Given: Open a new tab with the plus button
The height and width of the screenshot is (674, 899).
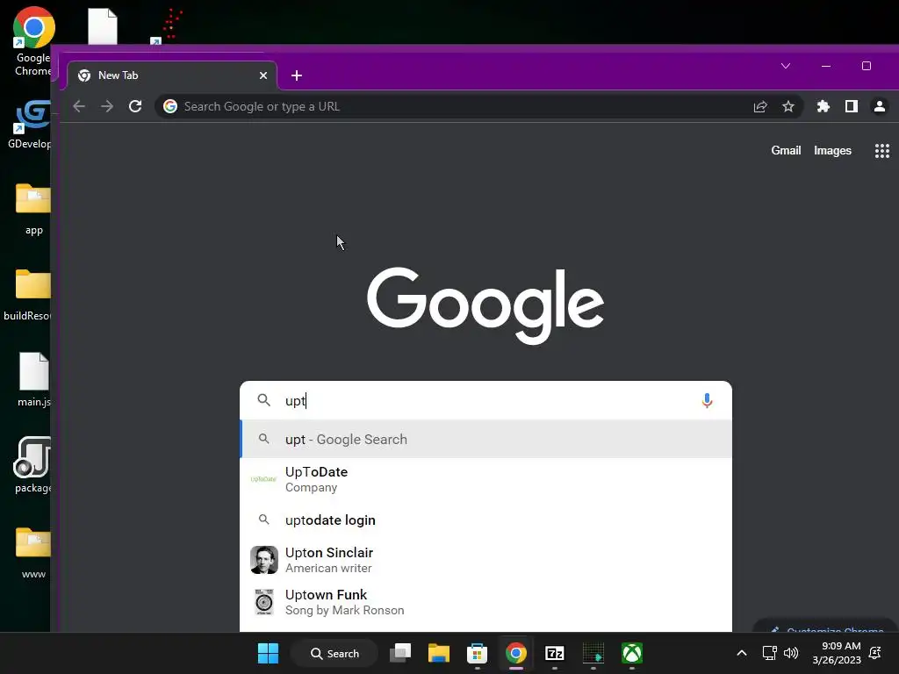Looking at the screenshot, I should 297,75.
